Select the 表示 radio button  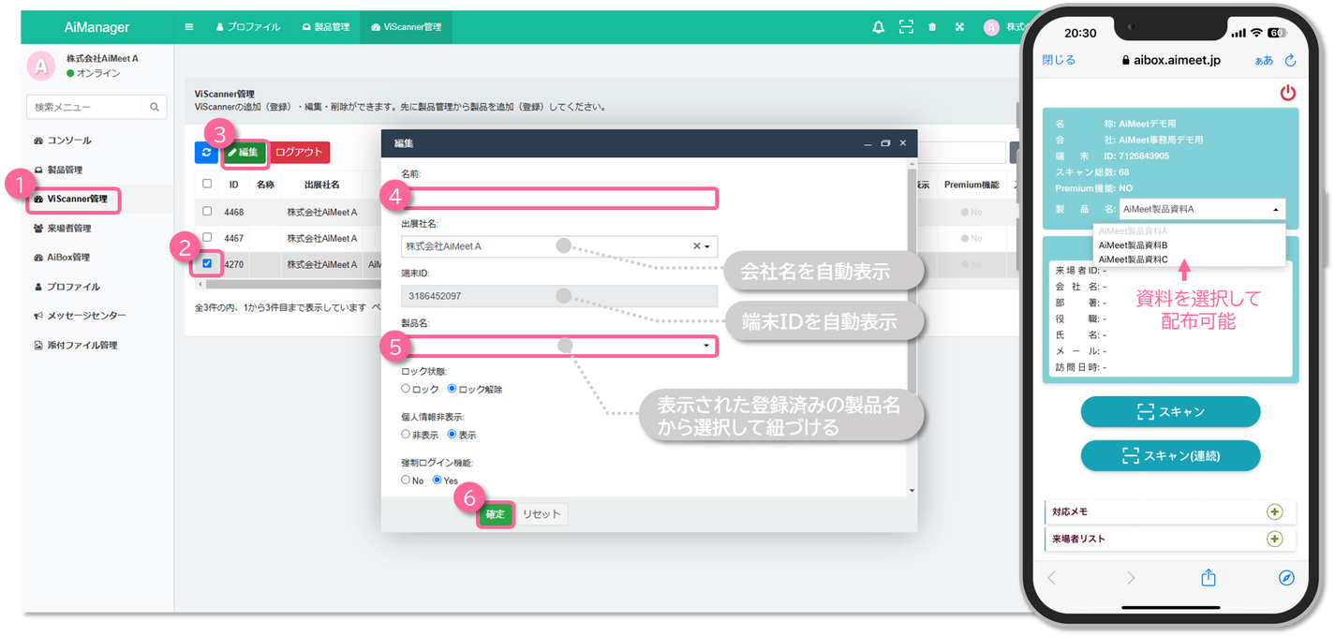452,435
